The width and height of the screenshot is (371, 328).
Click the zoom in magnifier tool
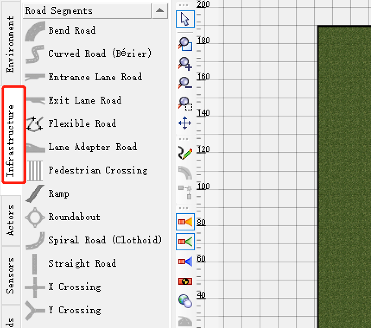(x=185, y=63)
